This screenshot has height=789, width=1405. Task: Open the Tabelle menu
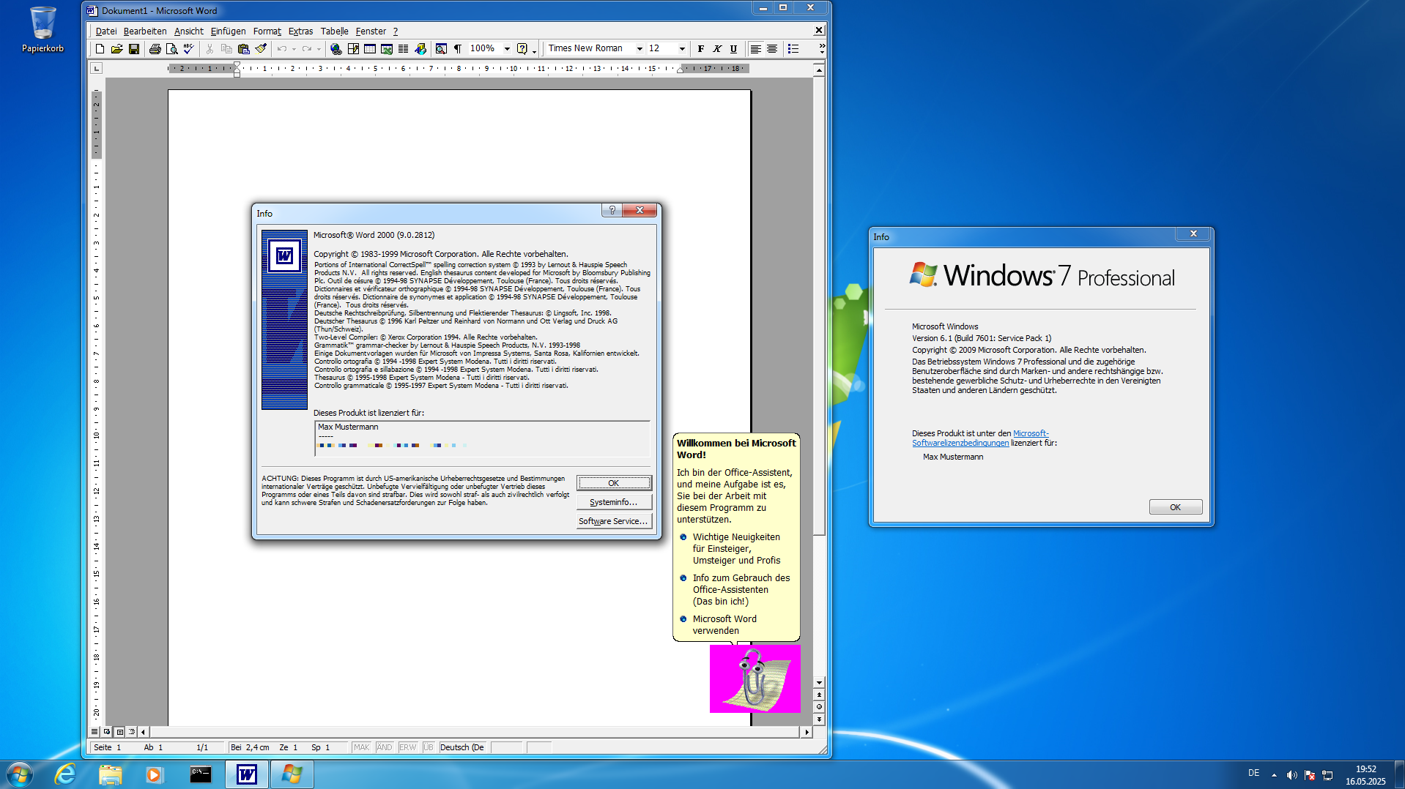click(334, 31)
